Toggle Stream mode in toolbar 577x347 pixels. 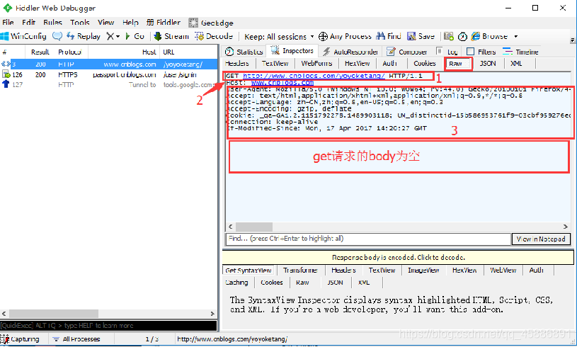coord(171,36)
